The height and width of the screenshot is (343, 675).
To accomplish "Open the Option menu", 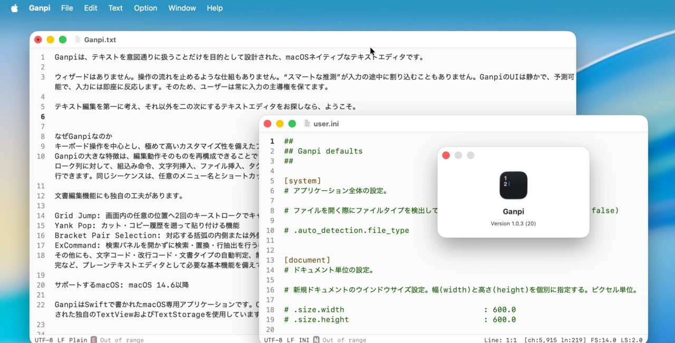I will coord(146,8).
